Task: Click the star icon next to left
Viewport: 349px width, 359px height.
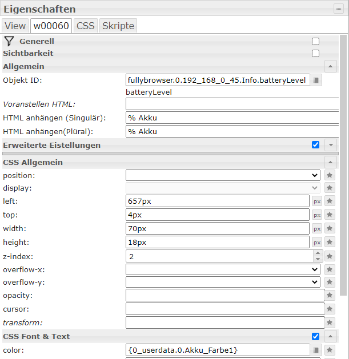Action: 330,201
